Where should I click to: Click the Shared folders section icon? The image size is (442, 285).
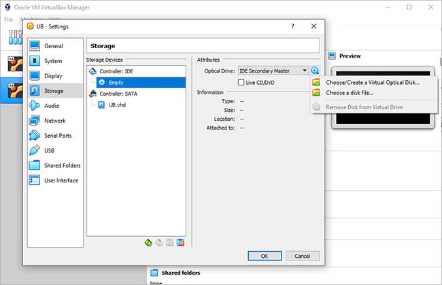click(x=154, y=273)
